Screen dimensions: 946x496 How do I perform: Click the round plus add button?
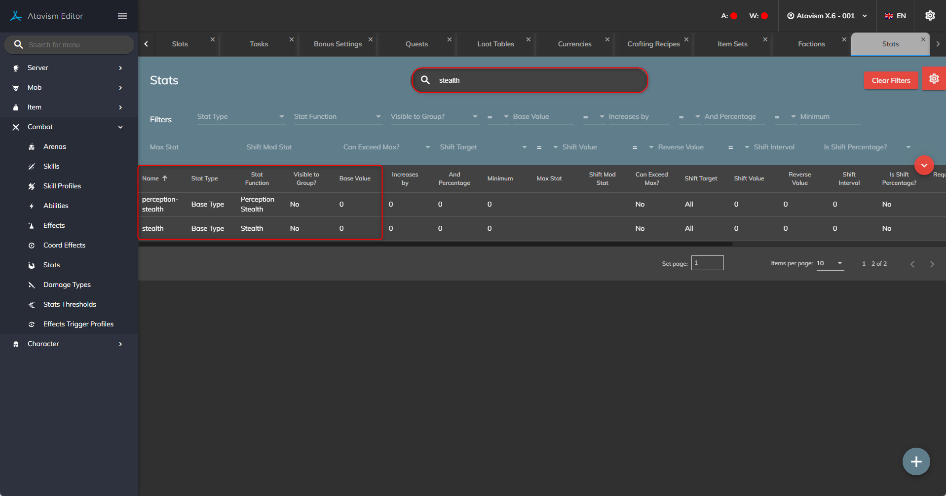(916, 461)
